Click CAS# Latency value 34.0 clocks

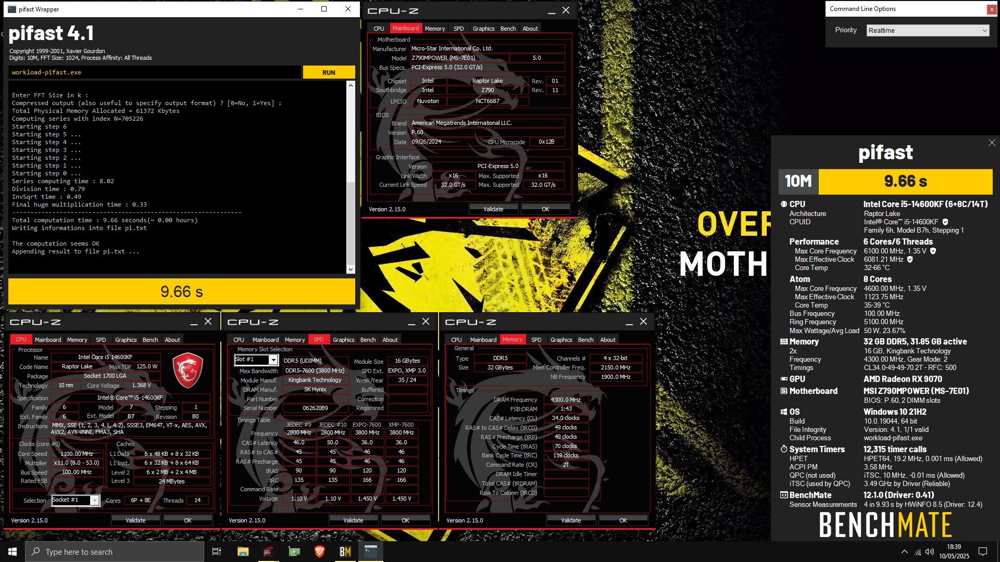(x=566, y=418)
